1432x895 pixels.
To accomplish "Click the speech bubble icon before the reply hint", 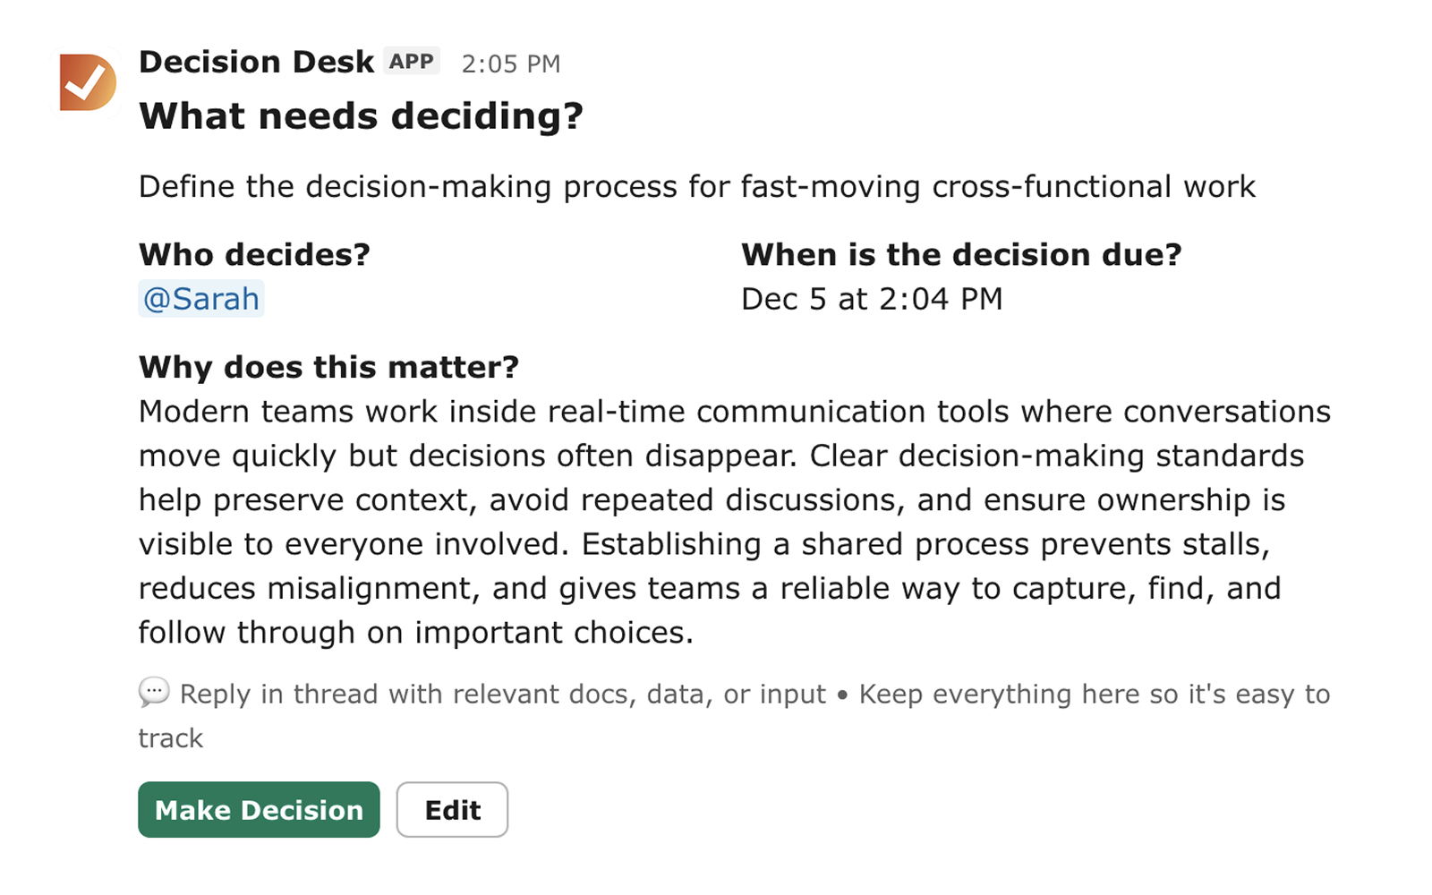I will tap(154, 693).
